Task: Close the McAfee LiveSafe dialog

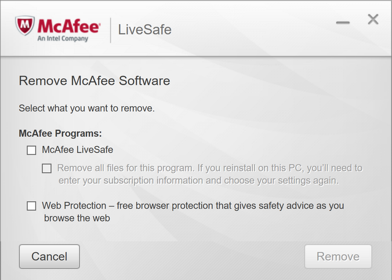Action: [373, 20]
